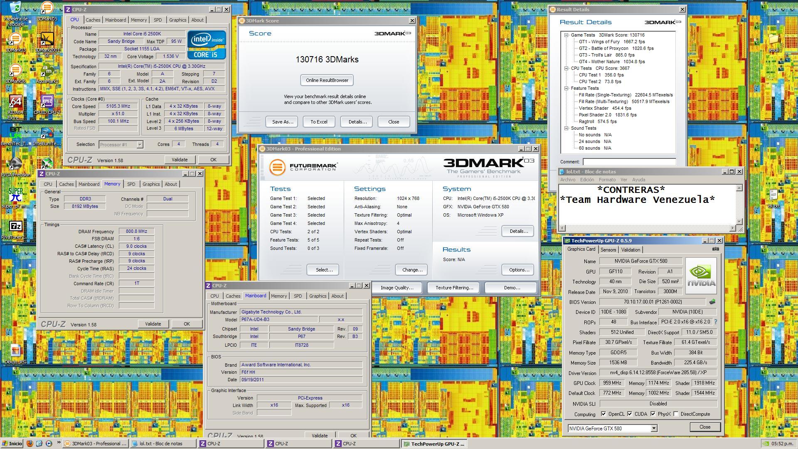
Task: Click the Texture Filtering... button
Action: pyautogui.click(x=454, y=288)
